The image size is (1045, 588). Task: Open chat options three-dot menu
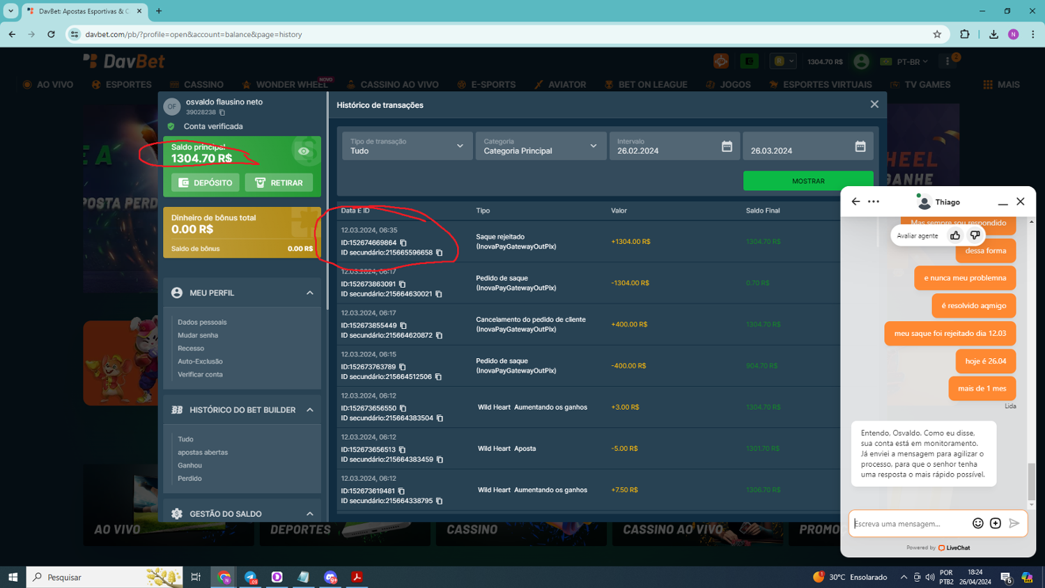(x=874, y=201)
